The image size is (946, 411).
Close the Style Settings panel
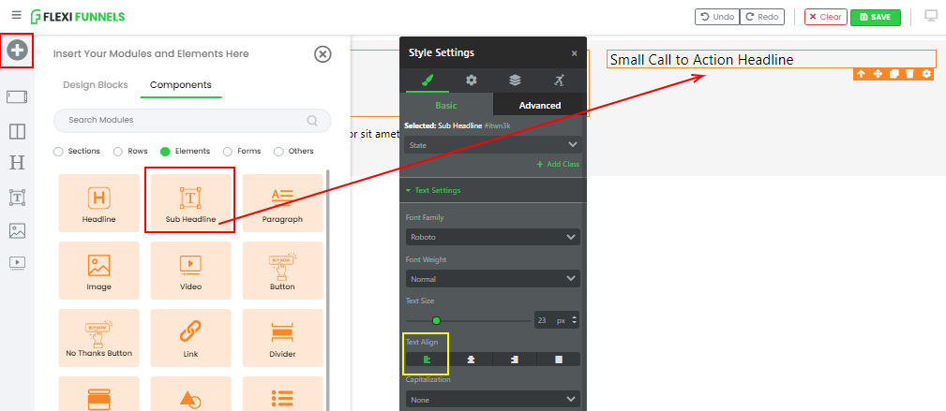pos(575,53)
